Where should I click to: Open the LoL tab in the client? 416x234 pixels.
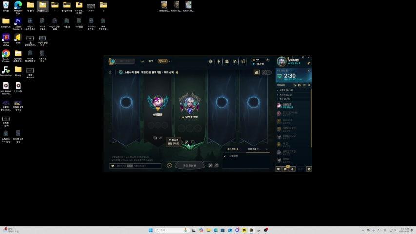pos(142,61)
